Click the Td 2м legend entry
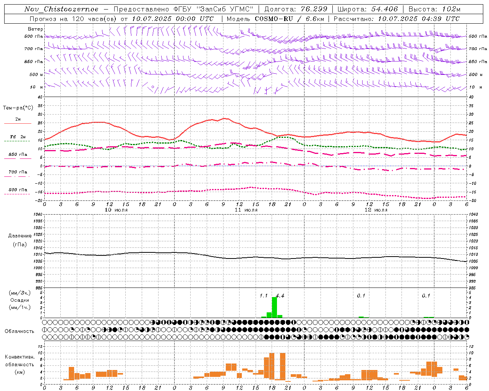Image resolution: width=489 pixels, height=391 pixels. point(18,137)
